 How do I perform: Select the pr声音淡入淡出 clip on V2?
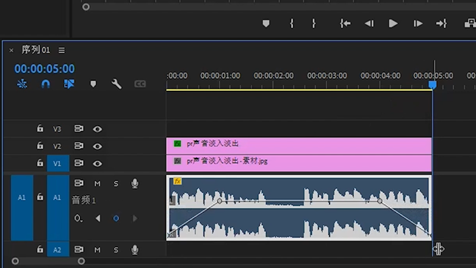[x=298, y=146]
